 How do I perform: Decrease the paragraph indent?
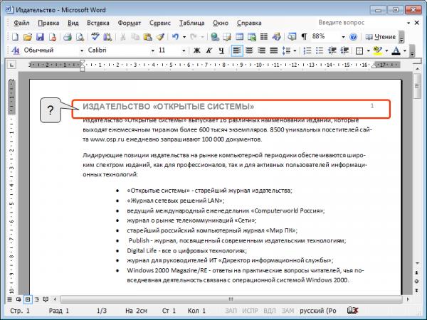click(x=332, y=50)
